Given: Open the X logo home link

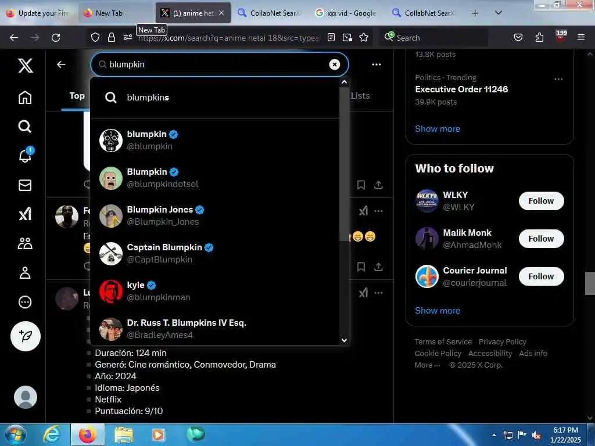Looking at the screenshot, I should click(x=26, y=66).
